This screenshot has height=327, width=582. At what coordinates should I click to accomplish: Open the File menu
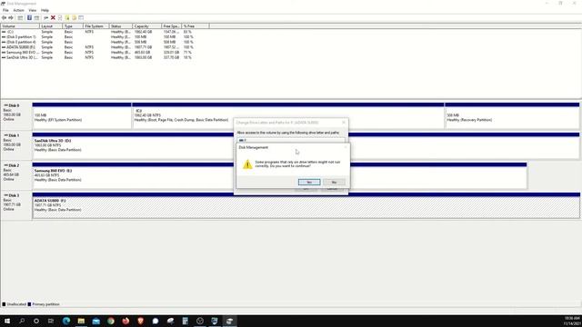(5, 10)
